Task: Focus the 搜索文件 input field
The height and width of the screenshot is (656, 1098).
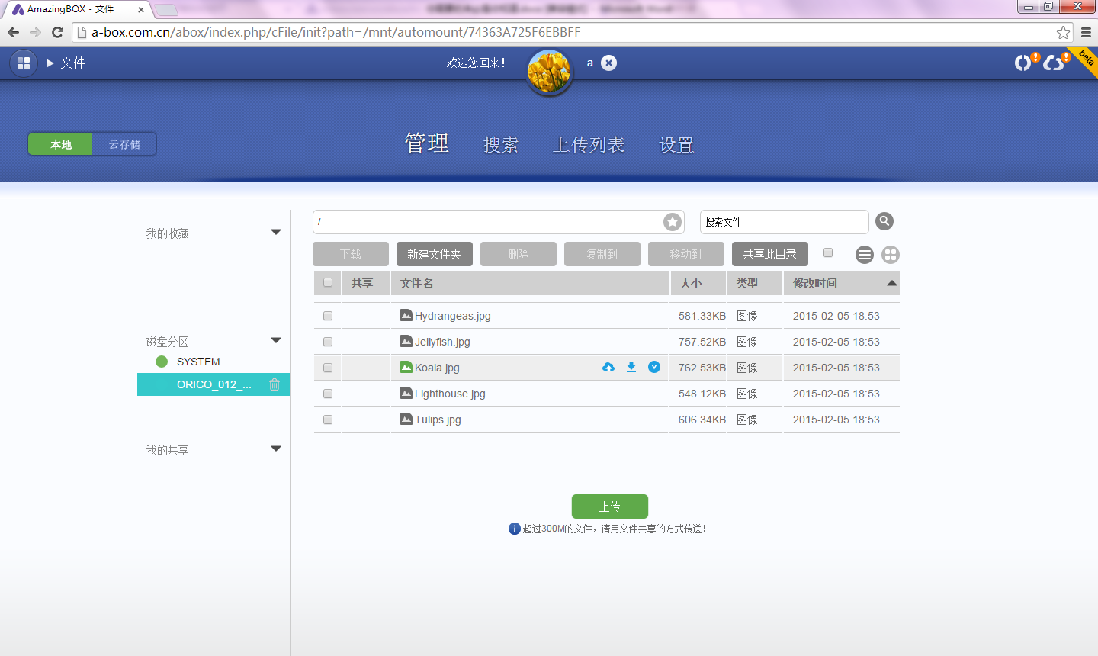Action: coord(783,222)
